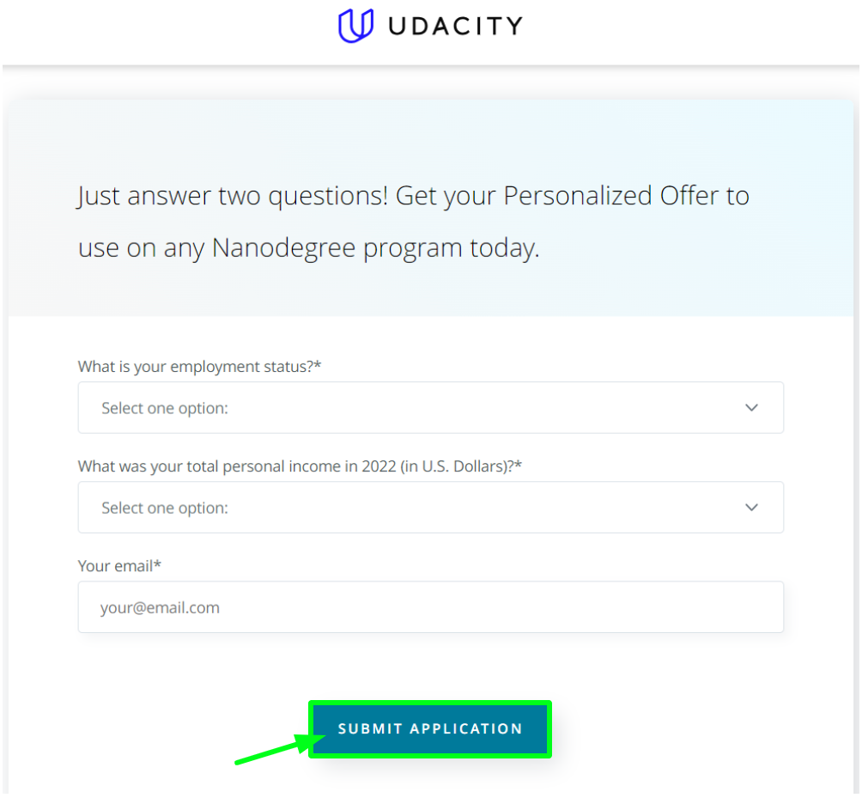The image size is (862, 804).
Task: Click 'Select one option:' text under income question
Action: coord(164,508)
